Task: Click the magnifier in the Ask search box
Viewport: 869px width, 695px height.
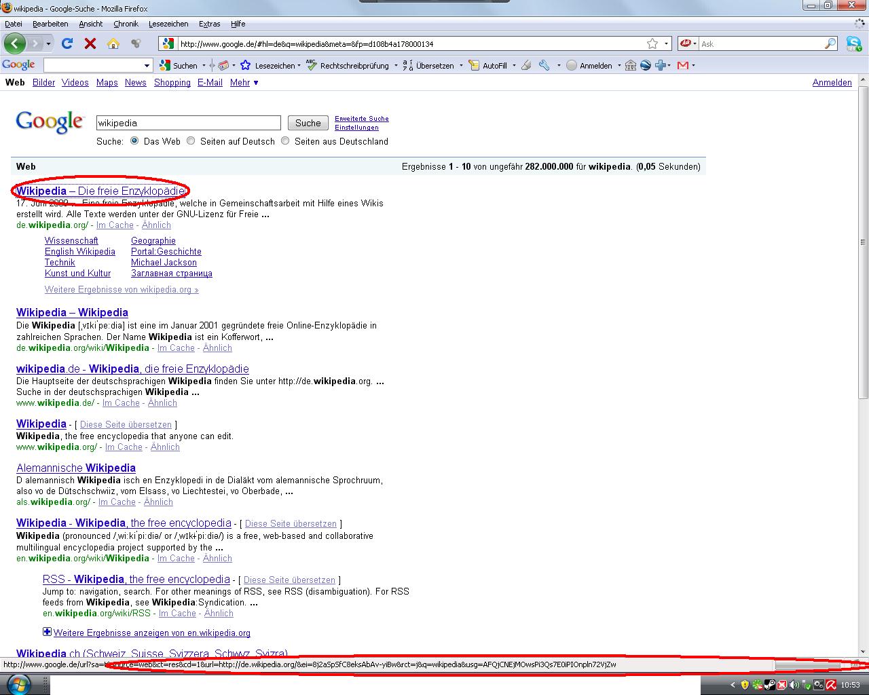Action: tap(830, 43)
